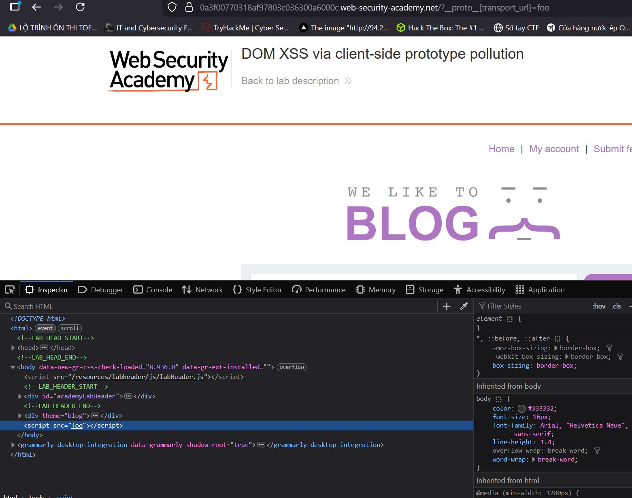
Task: Reload the page with refresh icon
Action: pos(80,7)
